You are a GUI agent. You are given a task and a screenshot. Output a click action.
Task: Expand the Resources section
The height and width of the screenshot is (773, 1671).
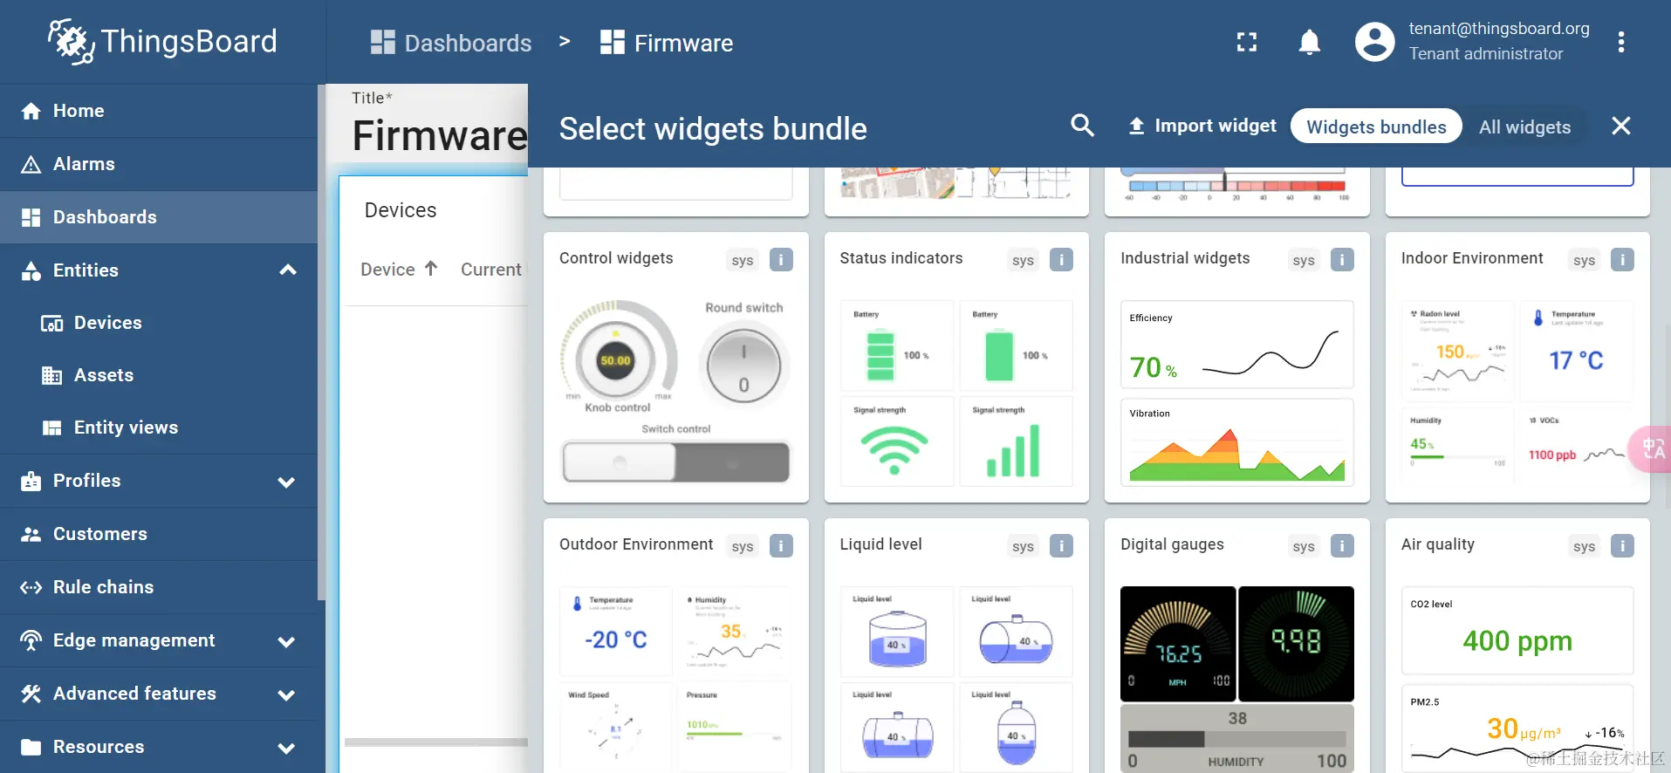[286, 748]
